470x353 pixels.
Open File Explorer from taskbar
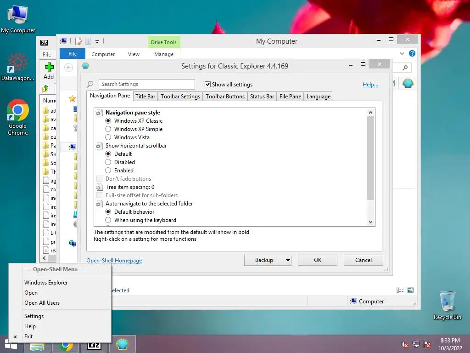click(x=37, y=346)
